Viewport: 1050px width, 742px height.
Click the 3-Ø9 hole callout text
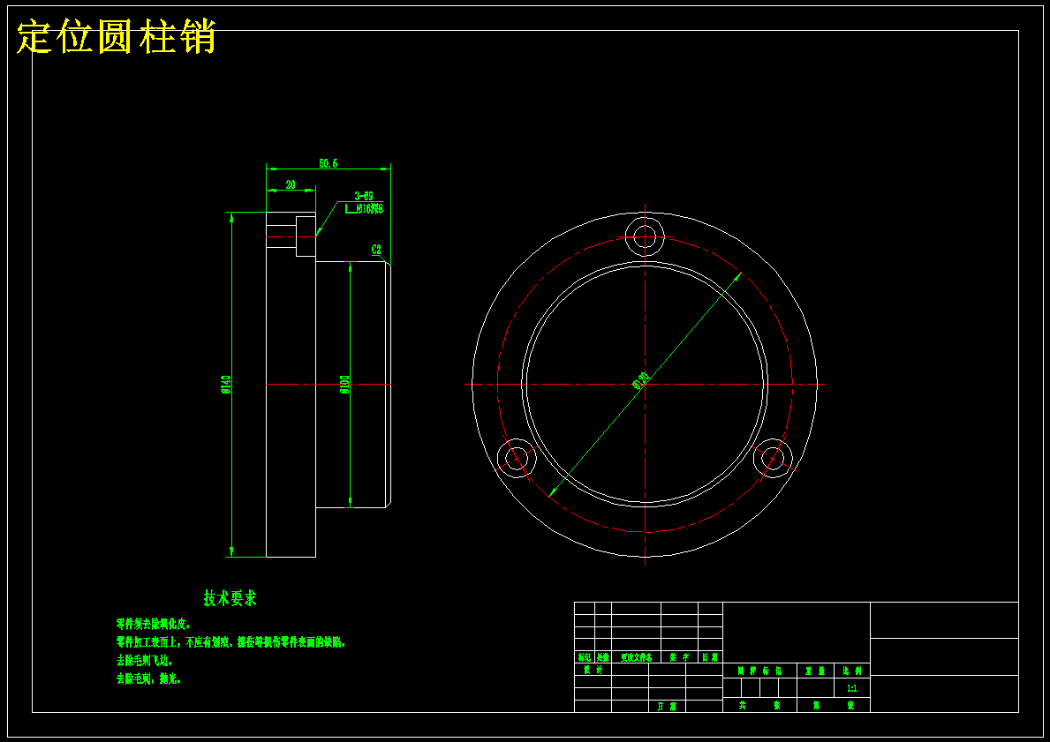point(364,196)
